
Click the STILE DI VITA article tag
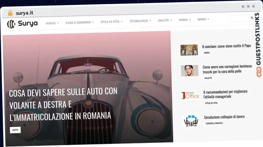tap(211, 103)
